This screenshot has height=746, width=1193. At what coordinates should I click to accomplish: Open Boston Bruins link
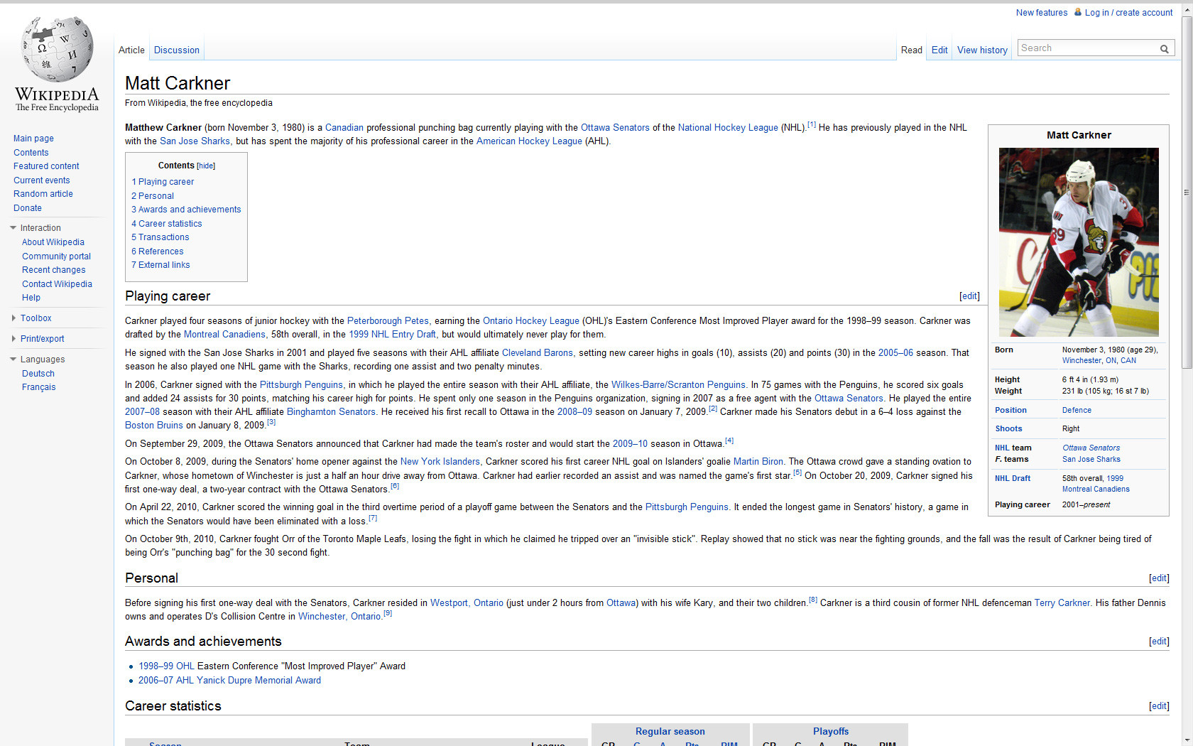[x=154, y=426]
